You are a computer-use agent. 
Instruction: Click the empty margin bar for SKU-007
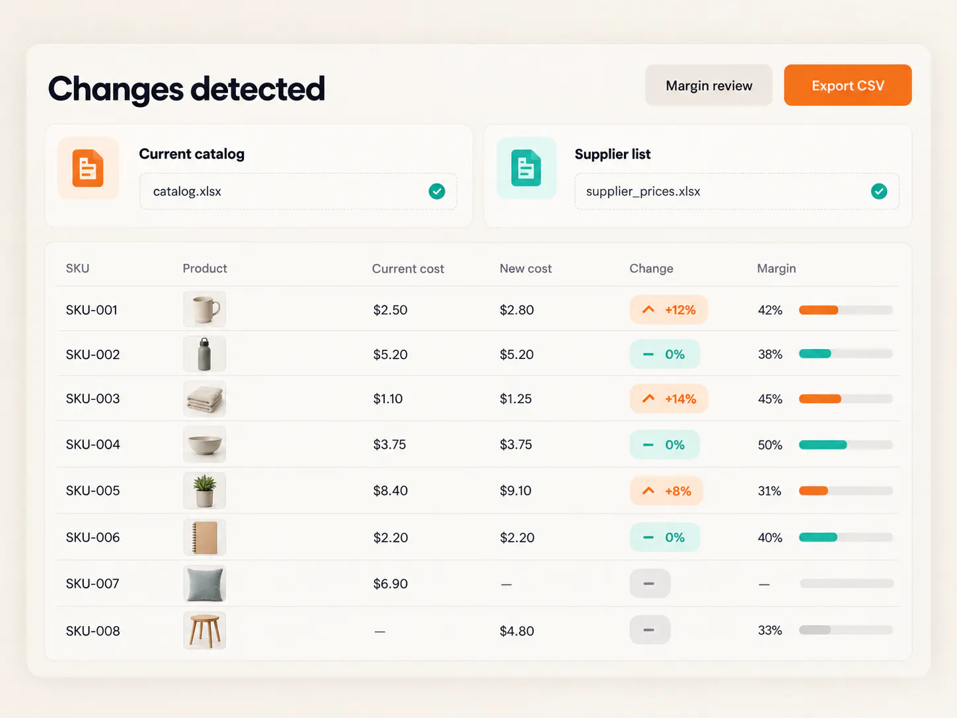click(x=846, y=584)
